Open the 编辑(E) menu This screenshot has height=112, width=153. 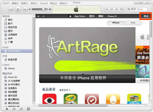pos(15,3)
